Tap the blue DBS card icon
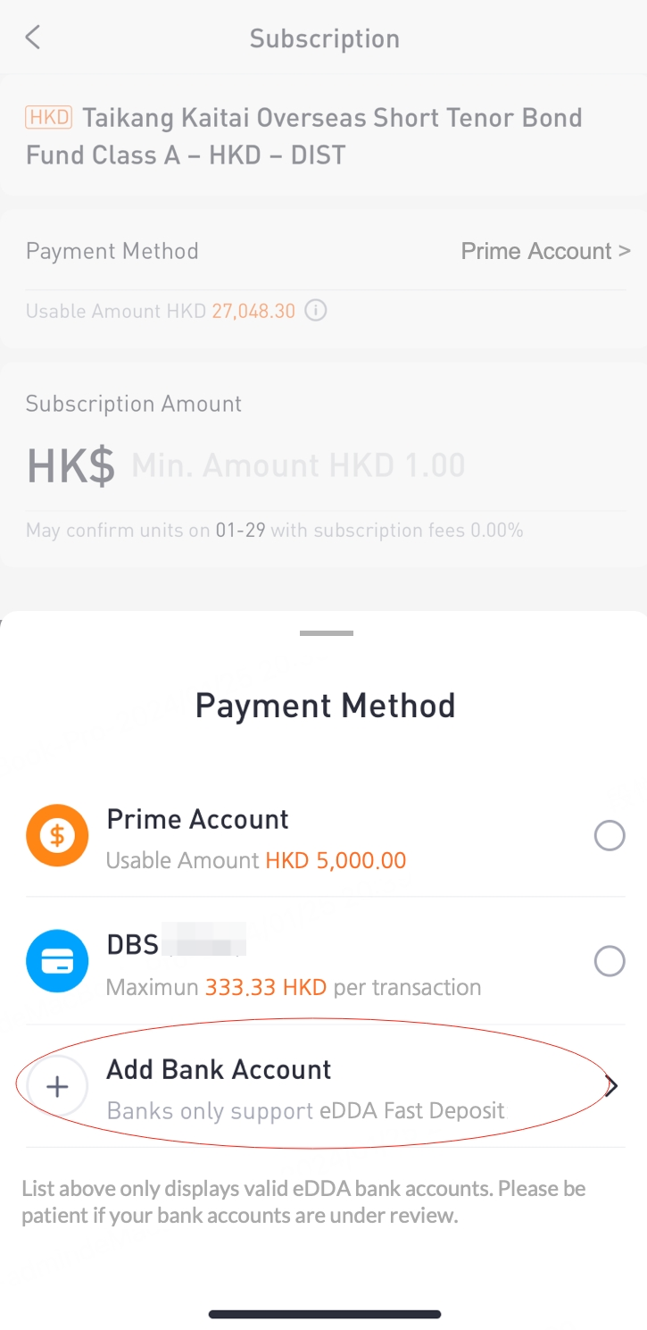The height and width of the screenshot is (1330, 647). click(x=57, y=961)
